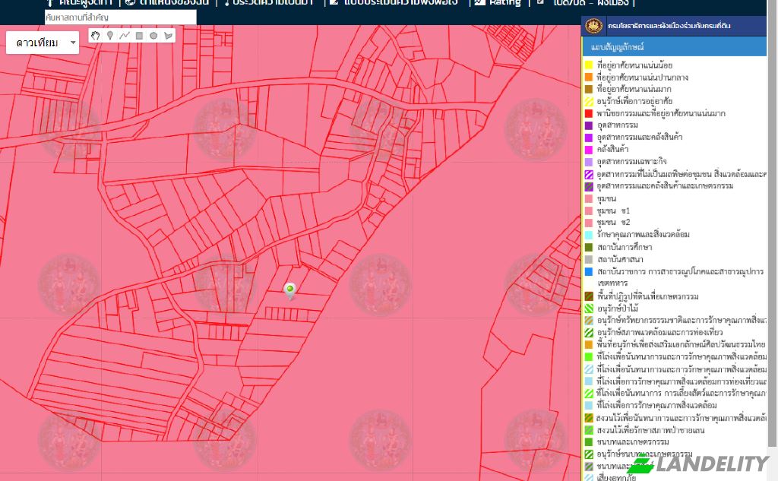Click the Rating link
This screenshot has width=778, height=481.
coord(504,2)
